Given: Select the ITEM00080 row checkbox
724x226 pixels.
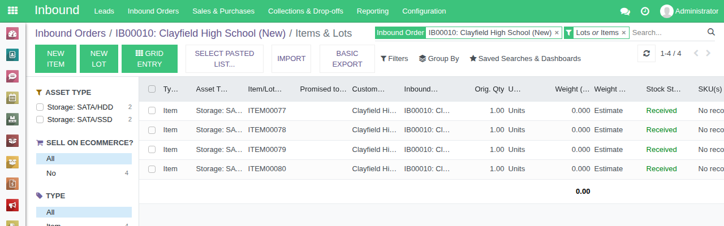Looking at the screenshot, I should coord(152,169).
